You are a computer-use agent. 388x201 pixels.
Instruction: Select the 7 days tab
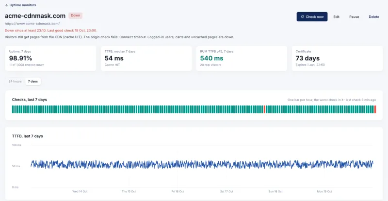33,81
